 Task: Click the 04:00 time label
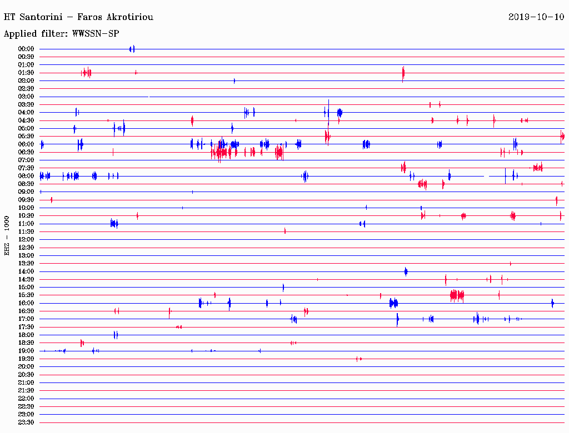click(x=26, y=113)
